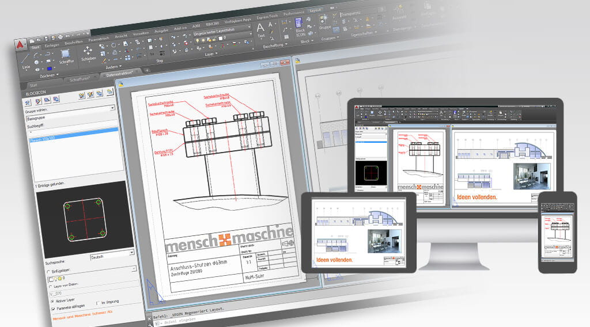This screenshot has height=327, width=590.
Task: Switch to the Beschriften ribbon tab
Action: (73, 43)
